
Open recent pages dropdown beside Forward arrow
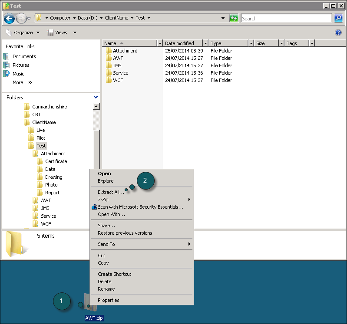[x=29, y=18]
